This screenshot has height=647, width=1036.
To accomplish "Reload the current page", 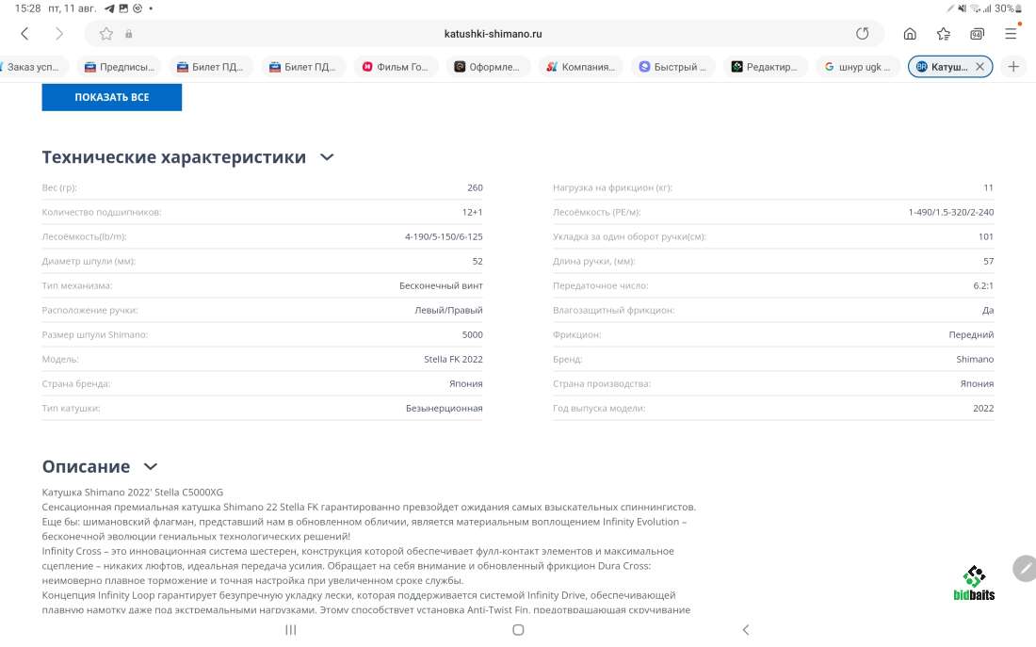I will point(862,34).
